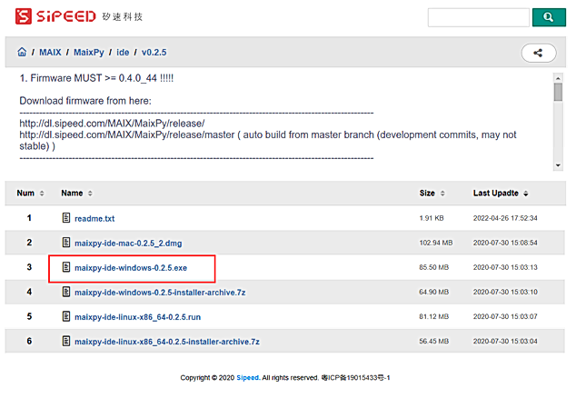586x398 pixels.
Task: Download maixpy-ide-linux-x86_64-0.2.5.run
Action: (137, 317)
